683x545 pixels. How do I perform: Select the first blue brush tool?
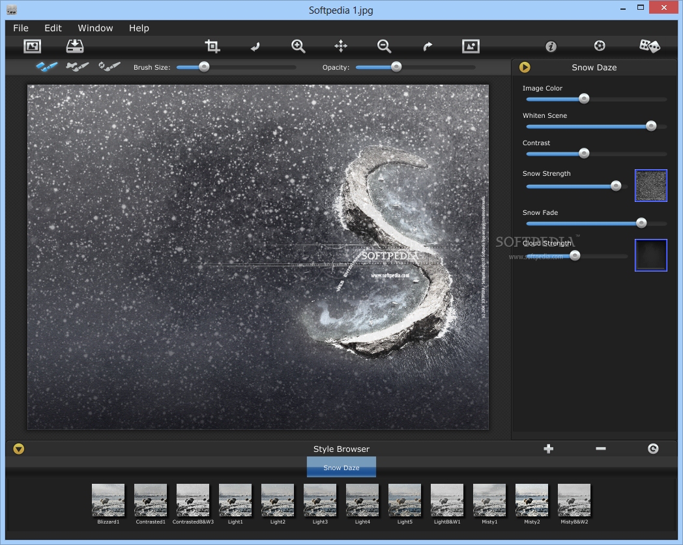[47, 66]
